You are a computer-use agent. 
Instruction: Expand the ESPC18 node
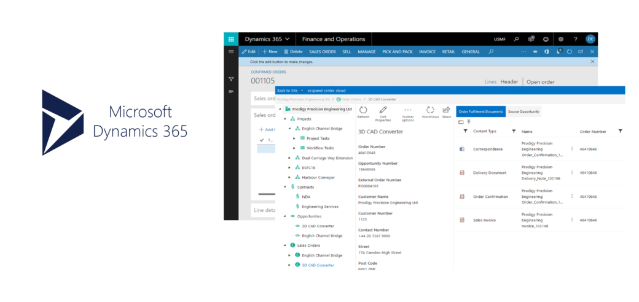point(289,167)
